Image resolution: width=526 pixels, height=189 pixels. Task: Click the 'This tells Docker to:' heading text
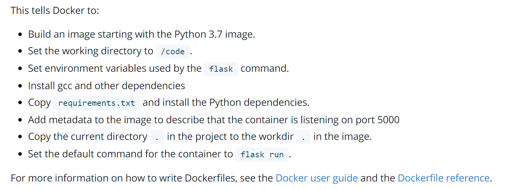coord(55,10)
